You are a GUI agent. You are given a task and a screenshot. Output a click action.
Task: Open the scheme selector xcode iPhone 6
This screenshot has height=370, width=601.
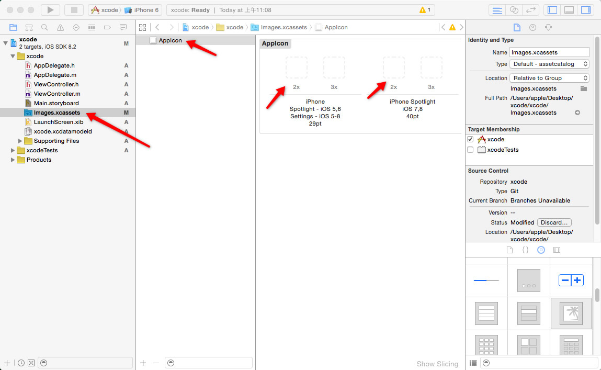(x=125, y=10)
